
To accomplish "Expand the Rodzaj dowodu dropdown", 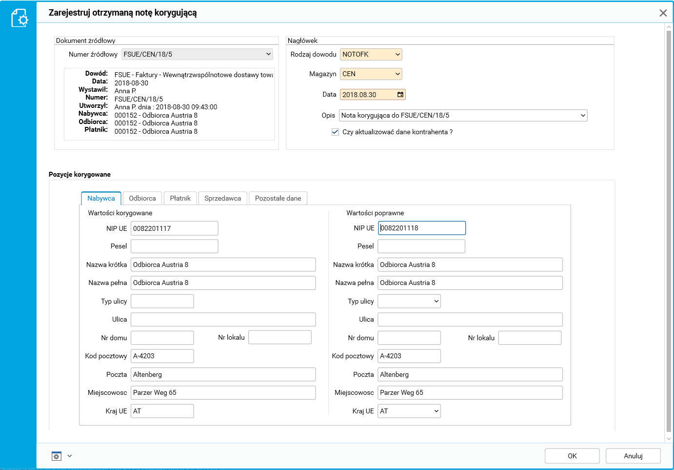I will (x=397, y=55).
